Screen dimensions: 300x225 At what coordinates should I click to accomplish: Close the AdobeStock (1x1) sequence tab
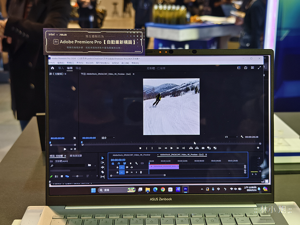click(x=158, y=155)
